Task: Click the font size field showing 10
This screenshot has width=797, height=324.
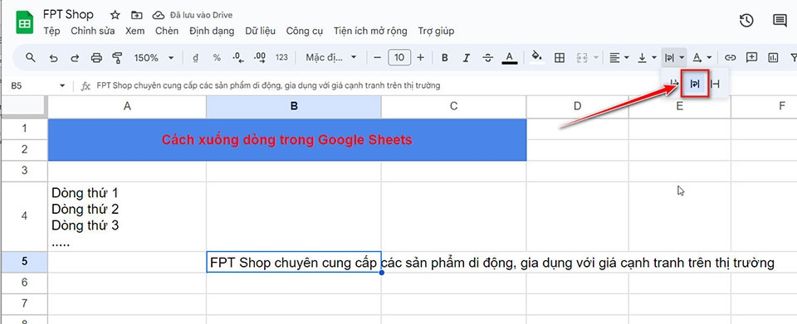Action: coord(399,58)
